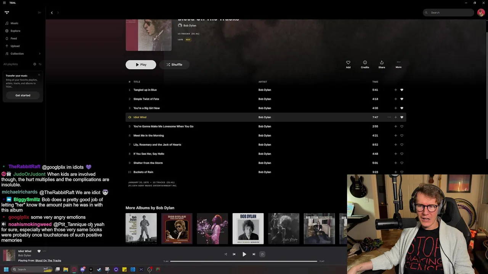Open the TIDAL hamburger menu
Screen dimensions: 488x274
(x=4, y=3)
